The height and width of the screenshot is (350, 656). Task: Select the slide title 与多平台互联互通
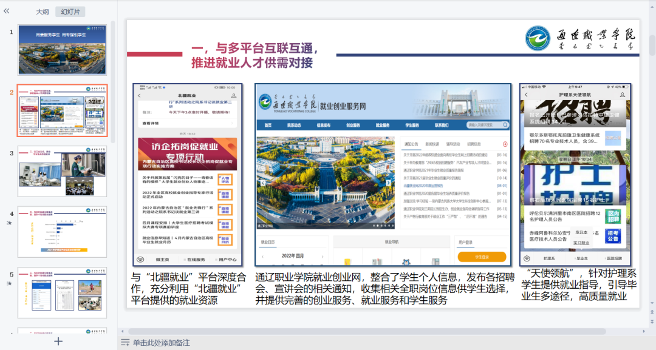255,56
